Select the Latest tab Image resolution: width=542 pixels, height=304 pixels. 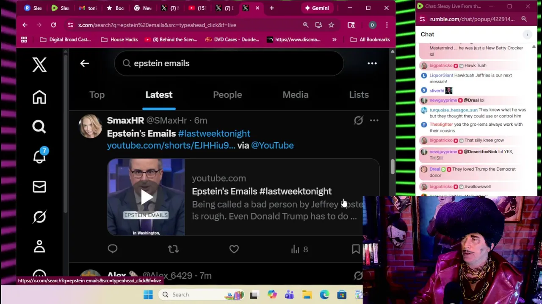(x=159, y=95)
